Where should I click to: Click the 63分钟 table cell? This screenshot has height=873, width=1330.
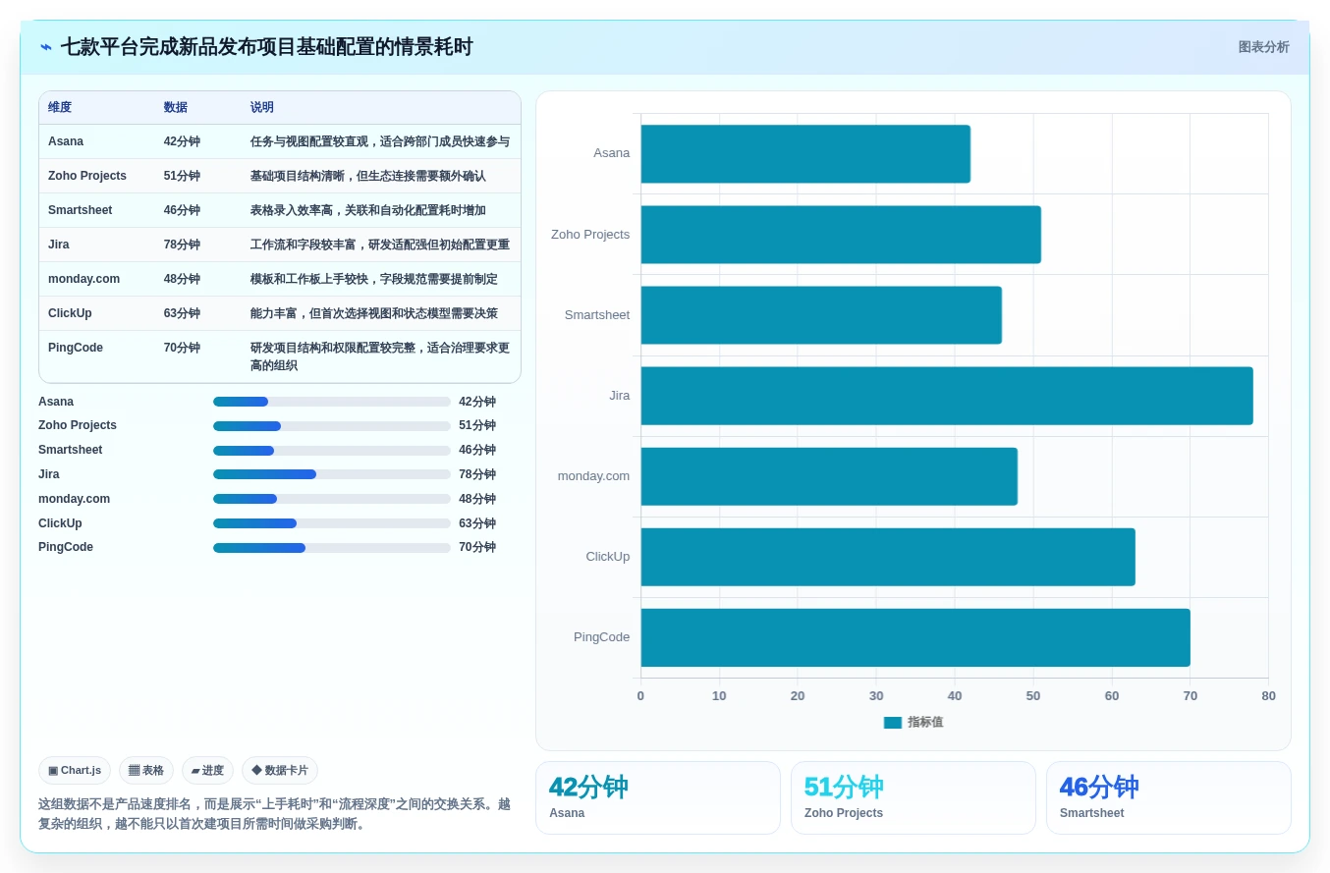(182, 313)
